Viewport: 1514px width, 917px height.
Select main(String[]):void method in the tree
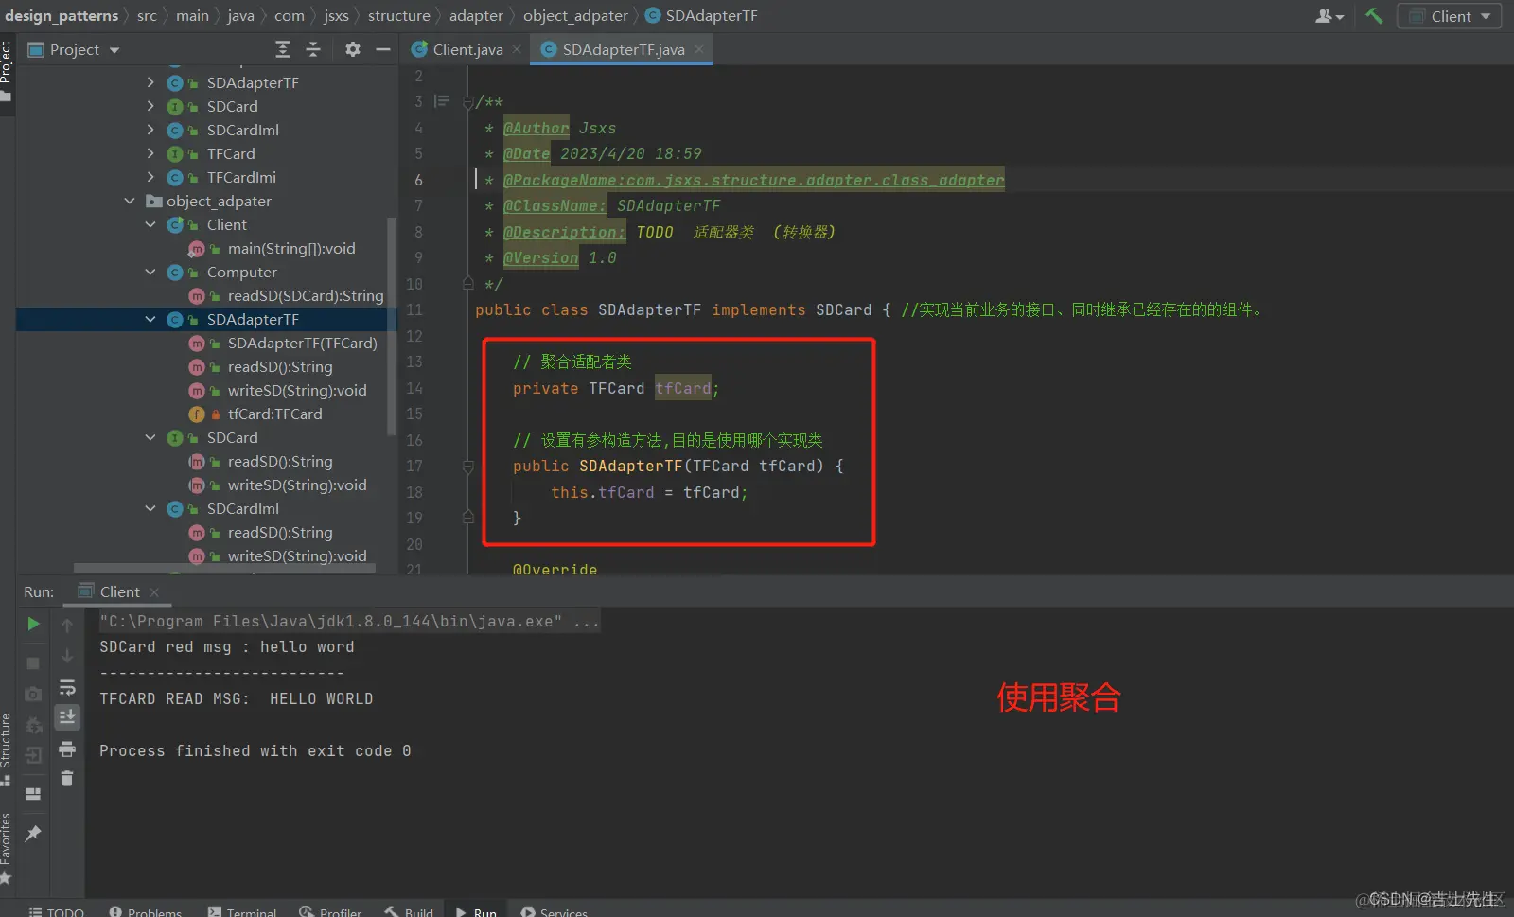click(x=291, y=248)
